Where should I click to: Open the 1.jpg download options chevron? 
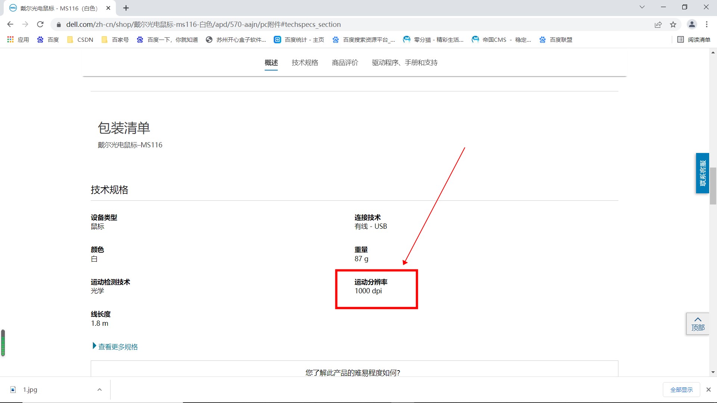point(99,390)
